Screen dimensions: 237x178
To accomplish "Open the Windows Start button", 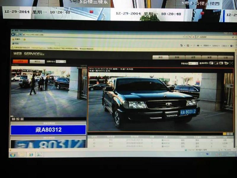I will click(13, 155).
